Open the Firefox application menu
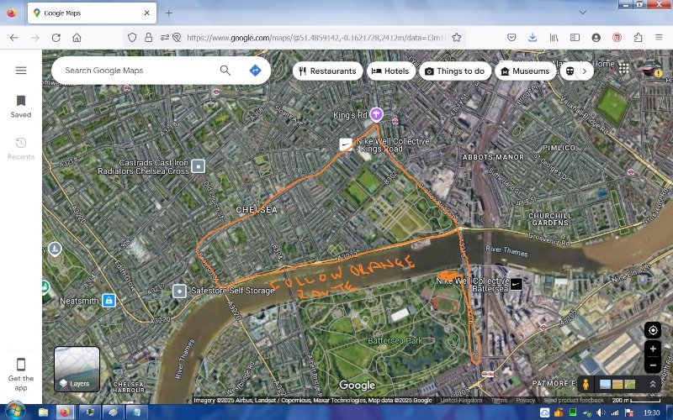The width and height of the screenshot is (673, 420). tap(660, 38)
